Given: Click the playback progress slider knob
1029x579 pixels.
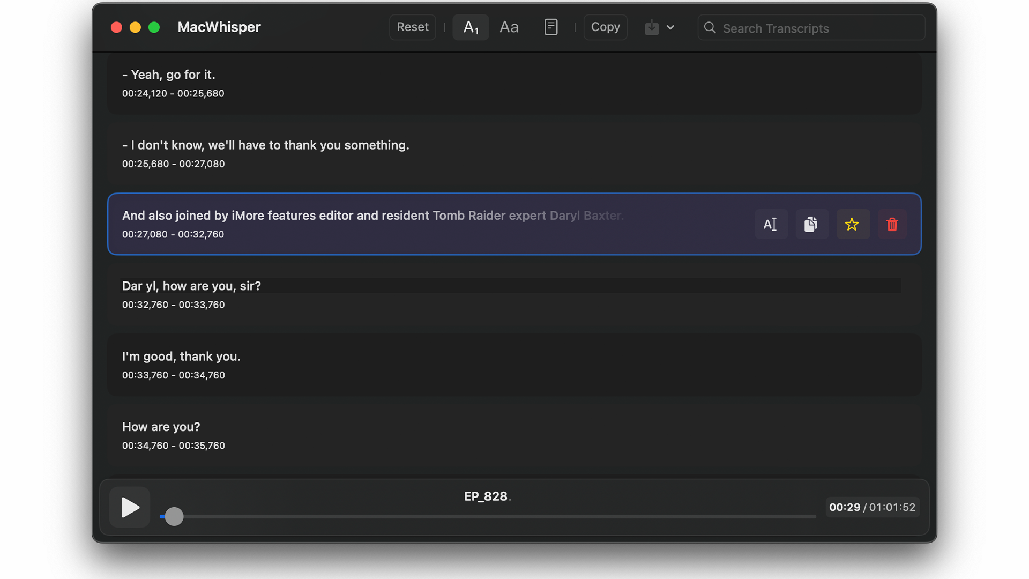Looking at the screenshot, I should (174, 516).
